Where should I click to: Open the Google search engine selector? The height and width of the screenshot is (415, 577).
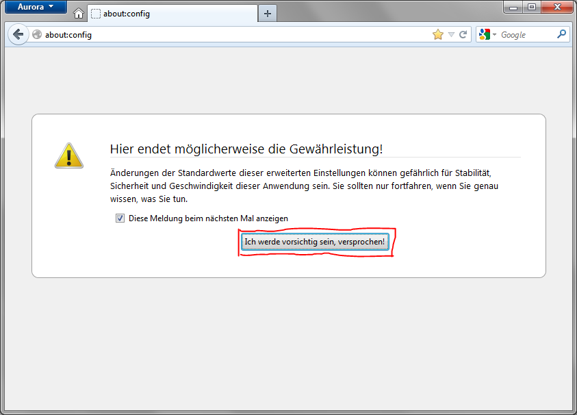click(x=487, y=35)
